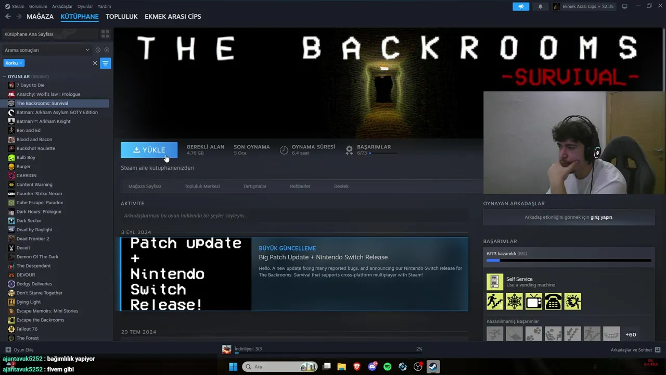
Task: Click the taskbar Ara search box
Action: pyautogui.click(x=280, y=367)
